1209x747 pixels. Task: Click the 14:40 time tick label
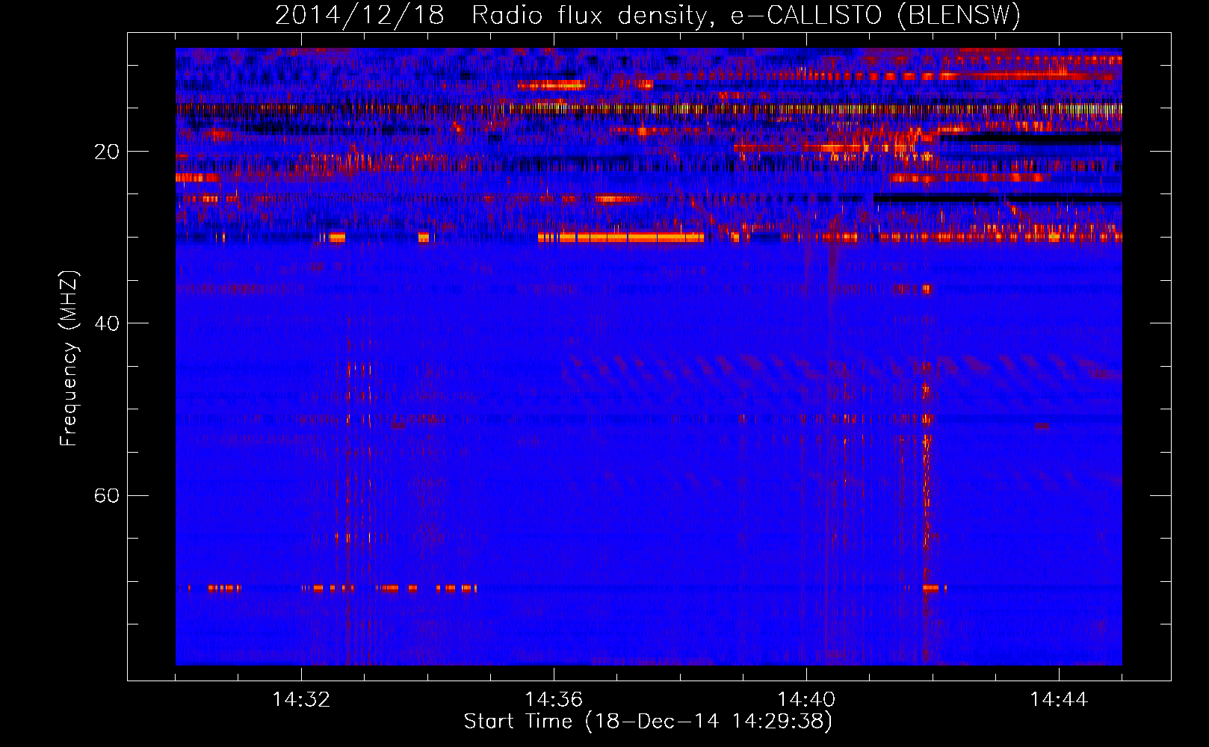pos(806,700)
